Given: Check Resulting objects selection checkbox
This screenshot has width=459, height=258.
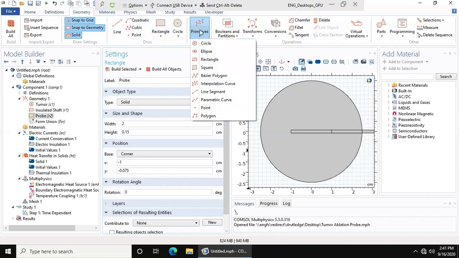Looking at the screenshot, I should pyautogui.click(x=112, y=232).
